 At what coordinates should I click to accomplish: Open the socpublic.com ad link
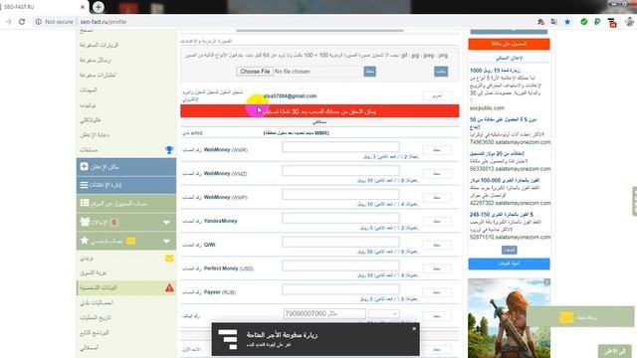(487, 108)
